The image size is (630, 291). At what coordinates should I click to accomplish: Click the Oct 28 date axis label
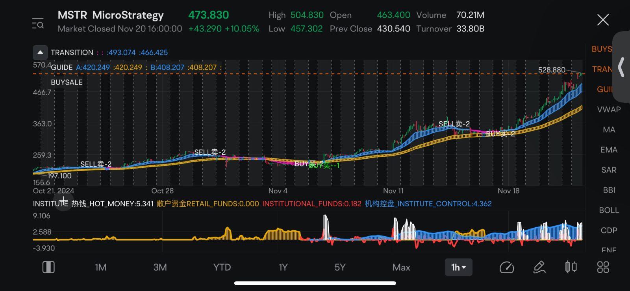[x=162, y=191]
